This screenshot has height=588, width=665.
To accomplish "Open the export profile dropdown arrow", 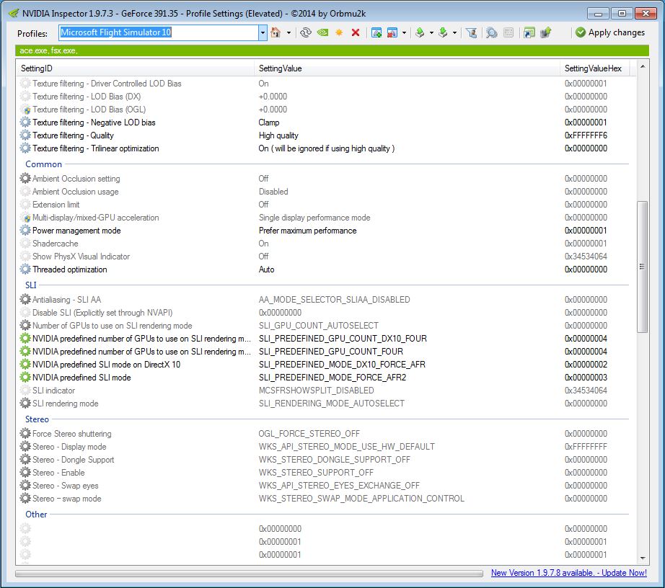I will pos(431,32).
